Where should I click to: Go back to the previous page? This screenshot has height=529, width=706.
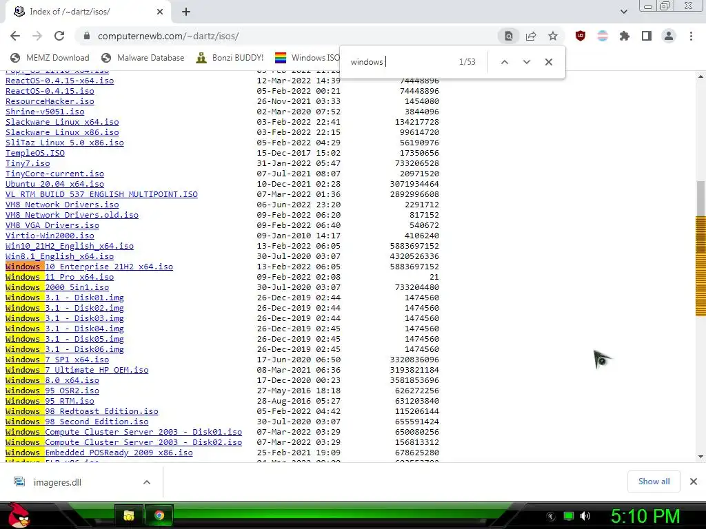15,36
